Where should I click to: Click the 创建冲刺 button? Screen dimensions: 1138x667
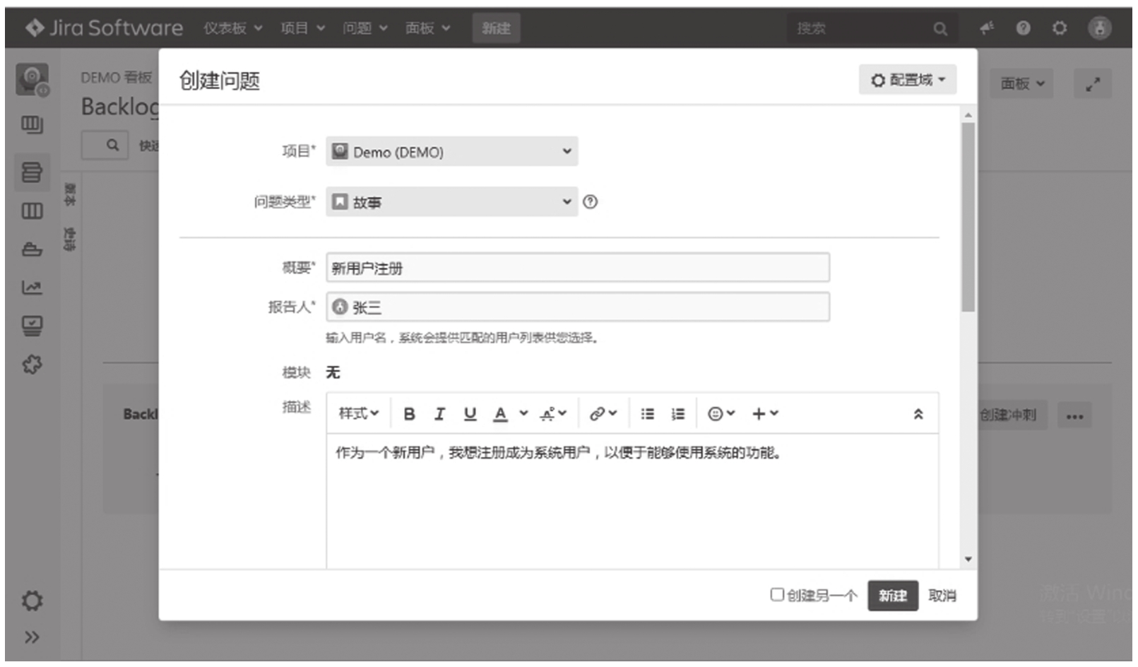(x=1012, y=415)
